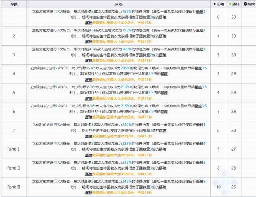
Task: Click the 消耗 header label
Action: (x=236, y=4)
